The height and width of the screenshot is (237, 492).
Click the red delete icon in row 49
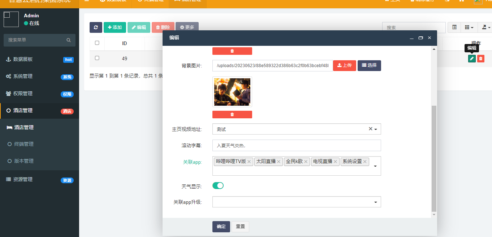coord(480,58)
